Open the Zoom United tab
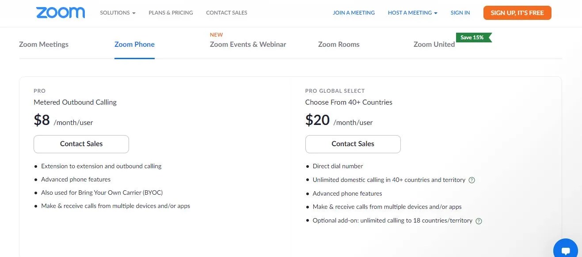This screenshot has height=257, width=582. pyautogui.click(x=434, y=44)
